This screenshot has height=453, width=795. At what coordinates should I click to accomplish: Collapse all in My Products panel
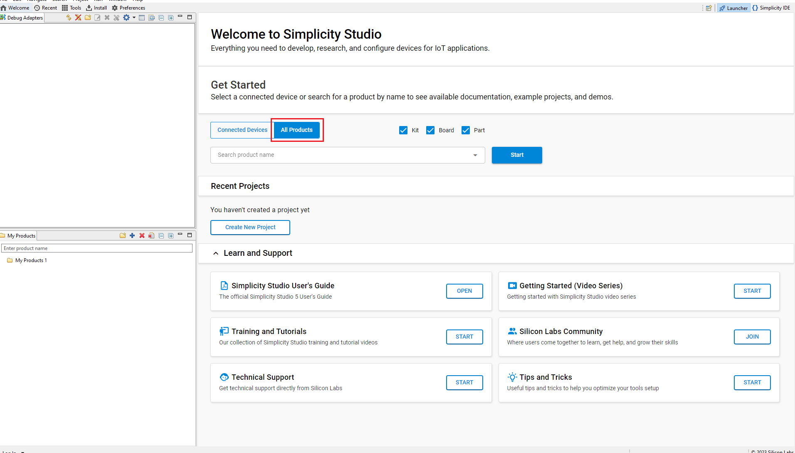coord(161,235)
